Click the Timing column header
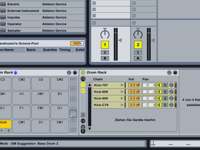The height and width of the screenshot is (150, 200). point(66,50)
